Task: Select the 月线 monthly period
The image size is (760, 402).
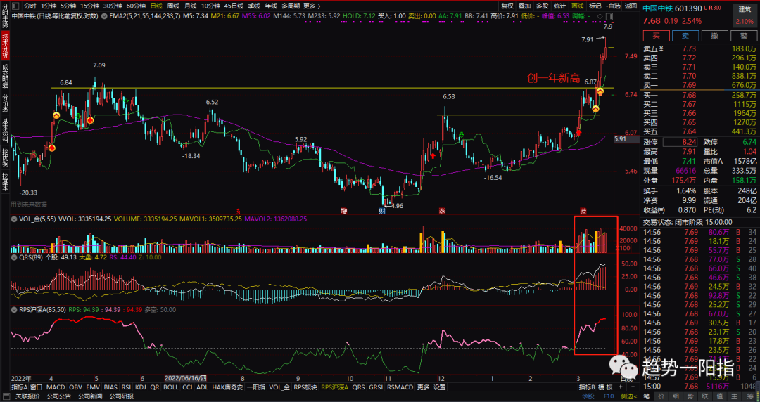Action: 190,6
